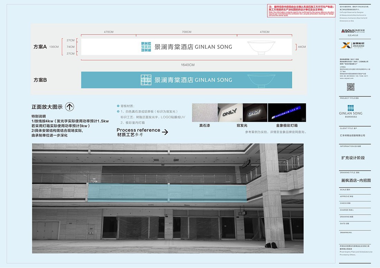Click the QR code in the right panel
Screen dimensions: 380x268
coord(351,87)
